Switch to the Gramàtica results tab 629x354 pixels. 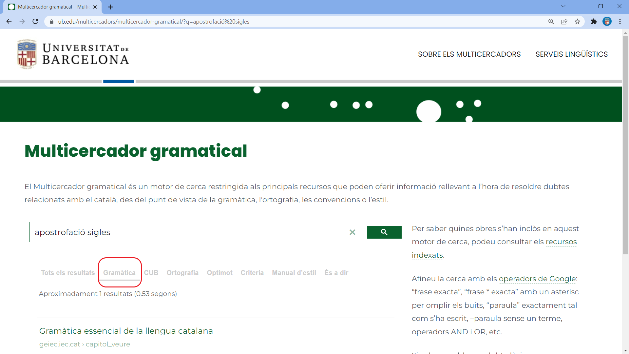point(119,273)
